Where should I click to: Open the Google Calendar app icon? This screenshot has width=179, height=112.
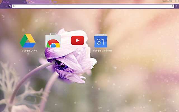101,41
